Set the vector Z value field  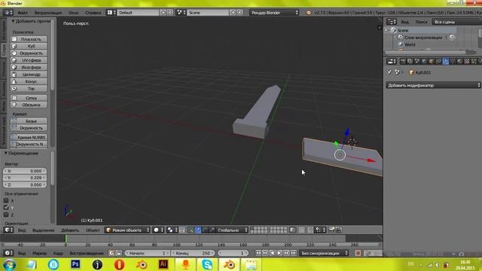pos(25,184)
